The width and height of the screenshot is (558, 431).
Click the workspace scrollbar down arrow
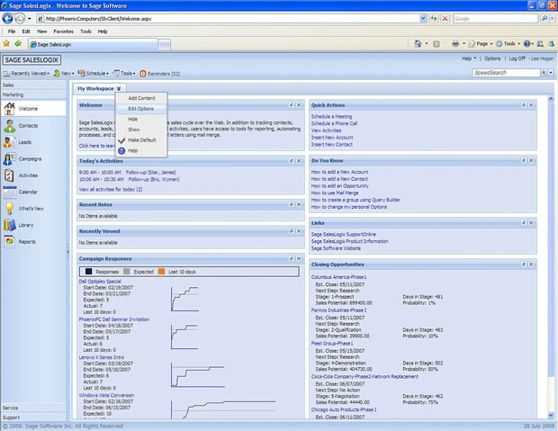[x=551, y=415]
